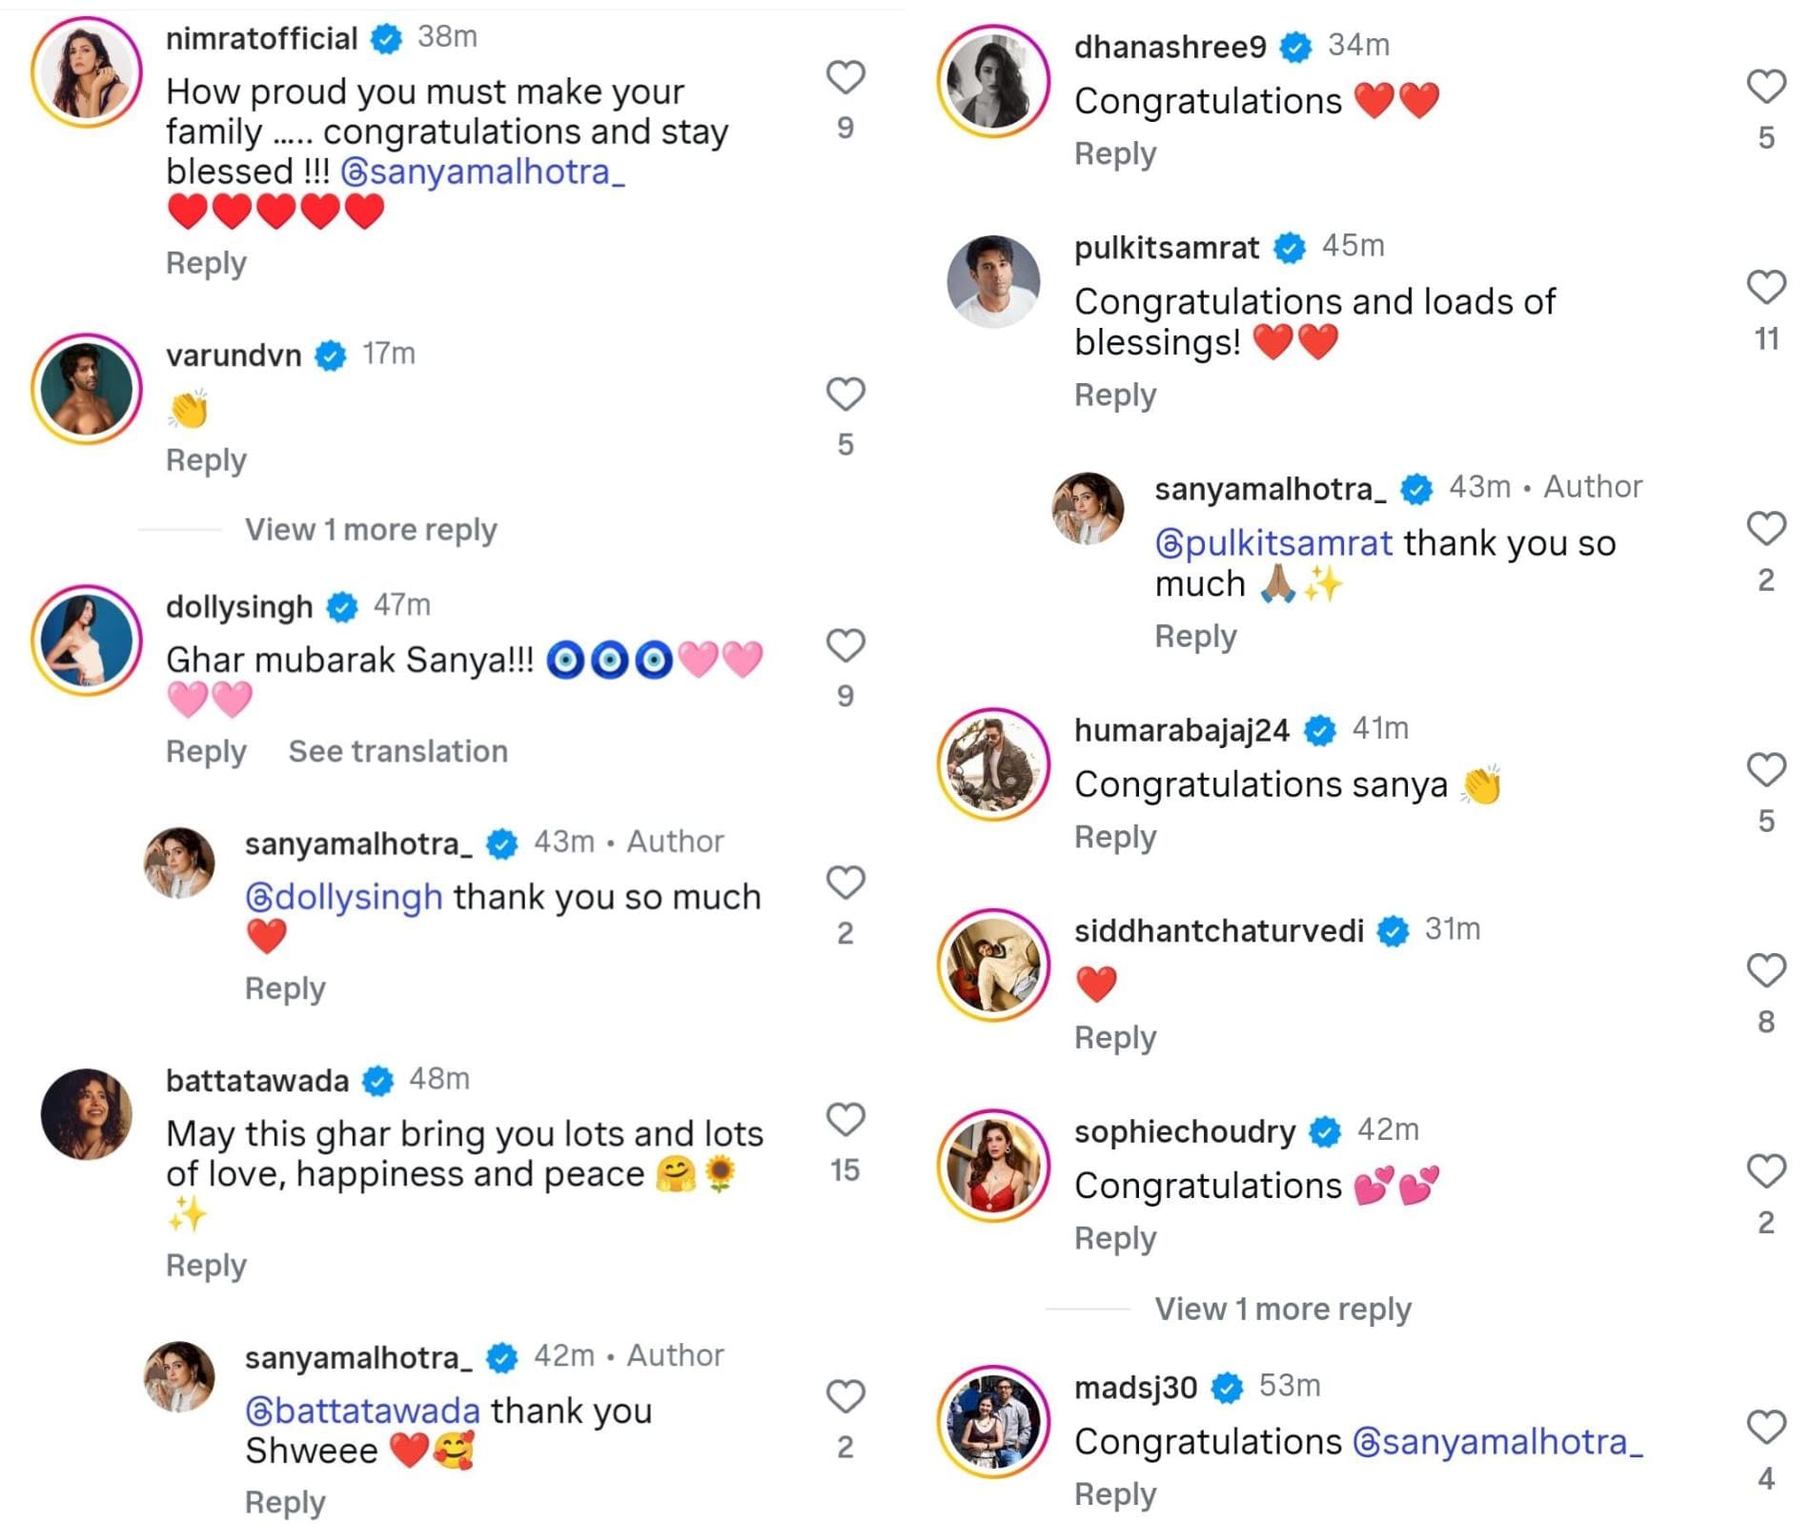
Task: Like dhanashree9's Congratulations comment
Action: [1765, 87]
